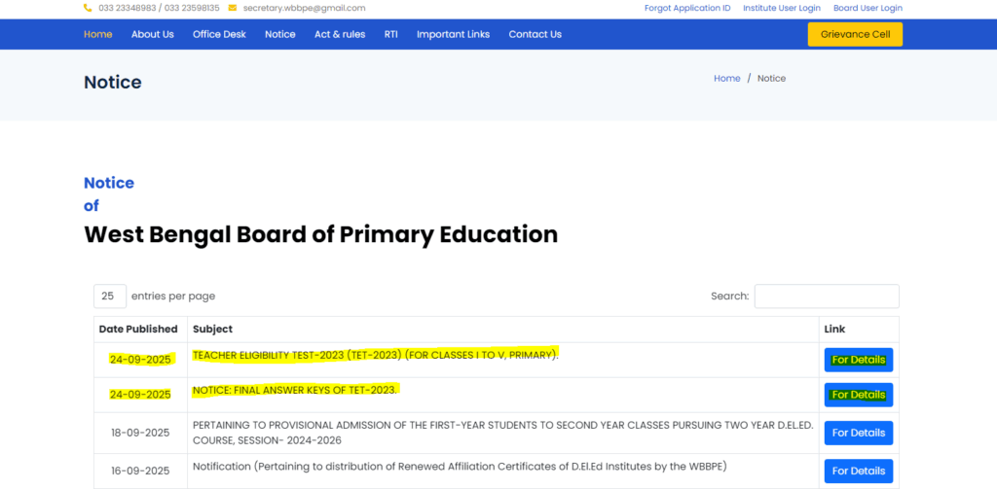This screenshot has height=489, width=997.
Task: Open For Details for Renewed Affiliation Certificates
Action: 859,472
